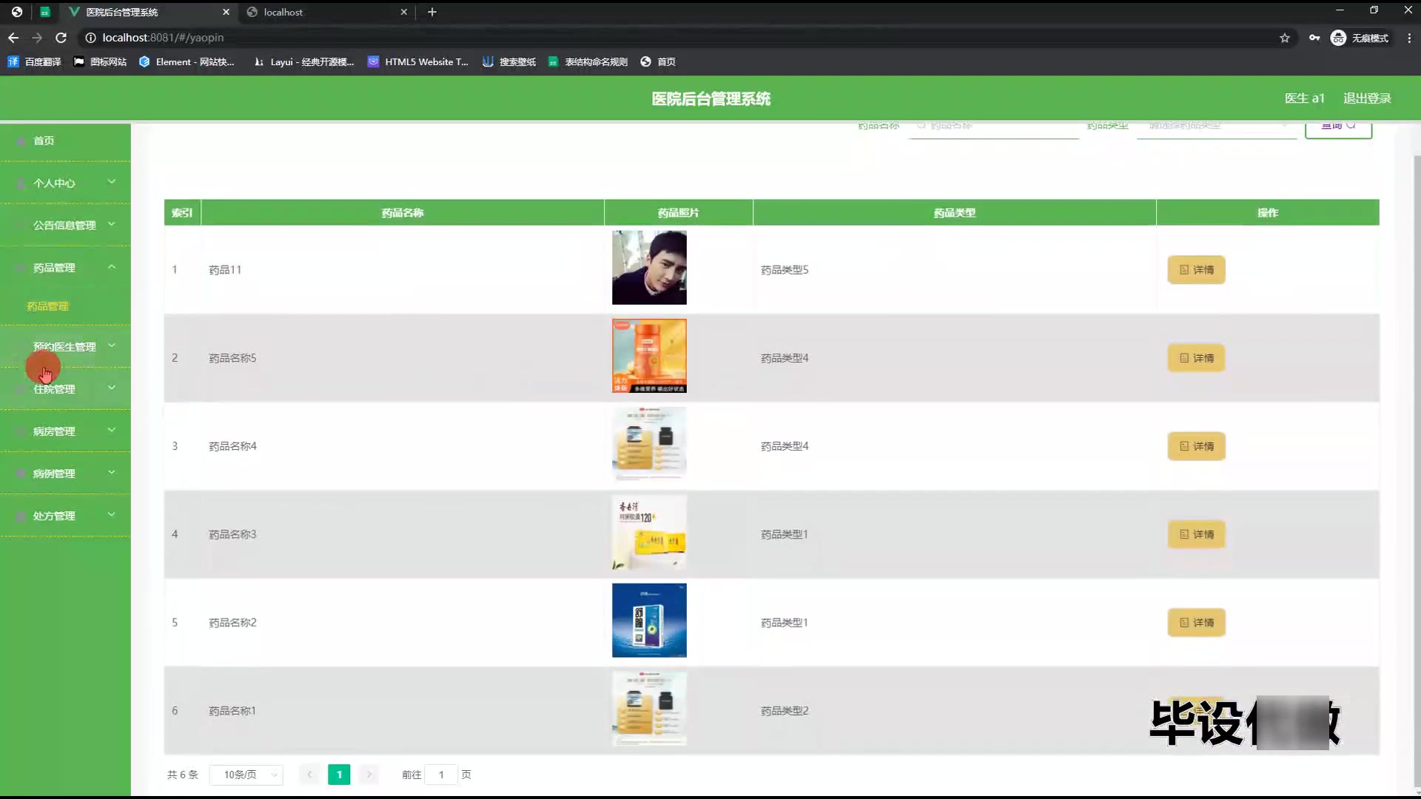Expand 预约医生管理 sidebar menu
The width and height of the screenshot is (1421, 799).
[65, 346]
